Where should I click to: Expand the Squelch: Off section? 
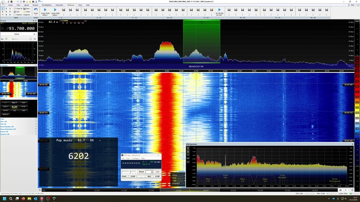pos(18,134)
